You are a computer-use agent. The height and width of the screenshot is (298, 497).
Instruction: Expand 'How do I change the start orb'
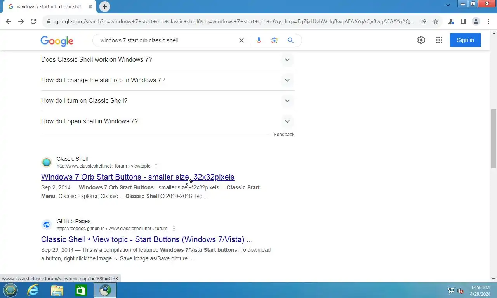(x=168, y=80)
